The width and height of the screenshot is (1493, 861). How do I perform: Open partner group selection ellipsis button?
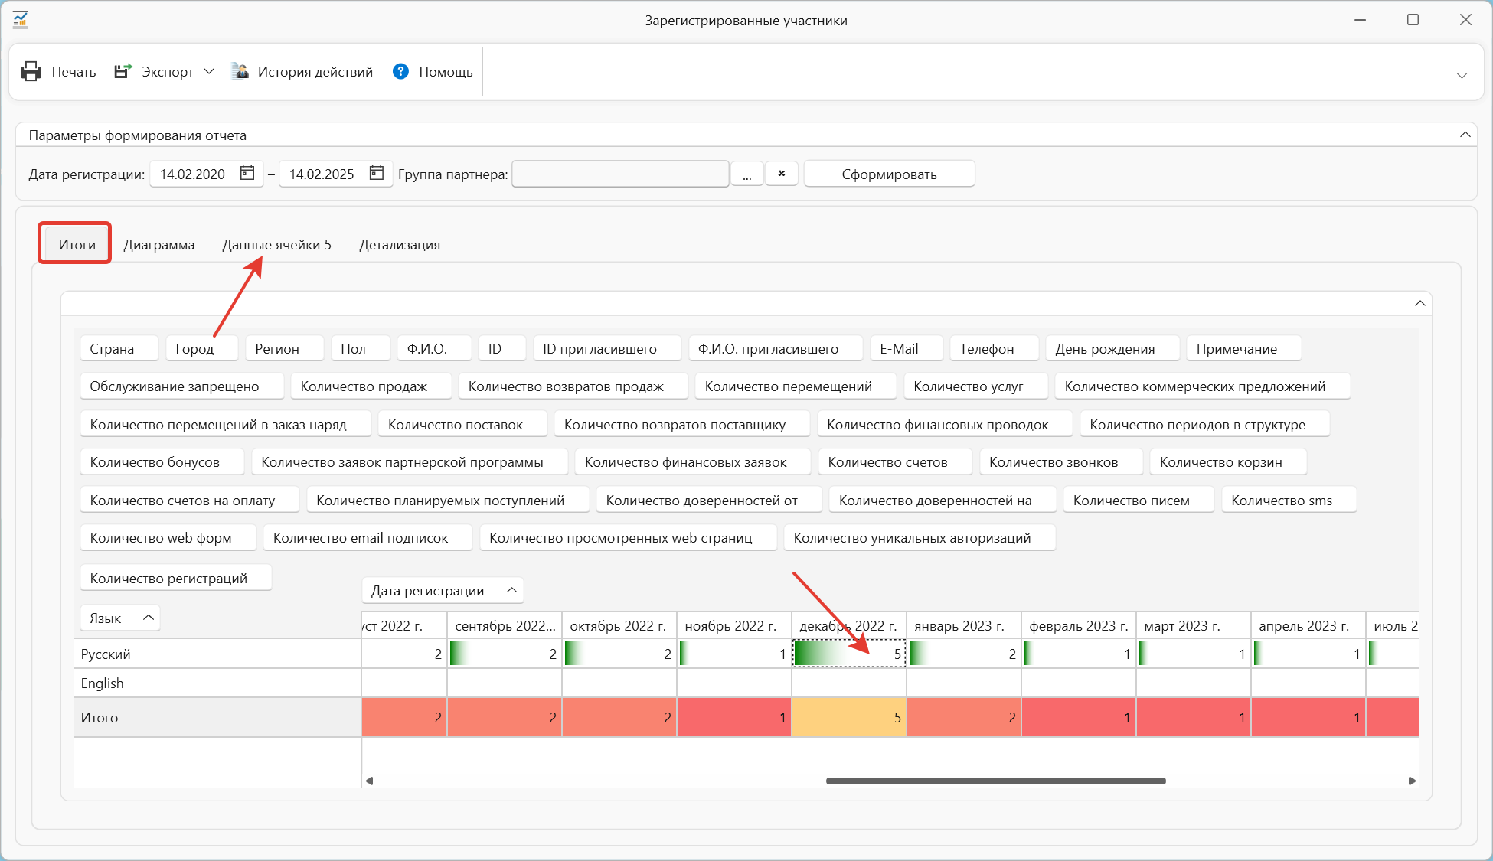click(746, 174)
